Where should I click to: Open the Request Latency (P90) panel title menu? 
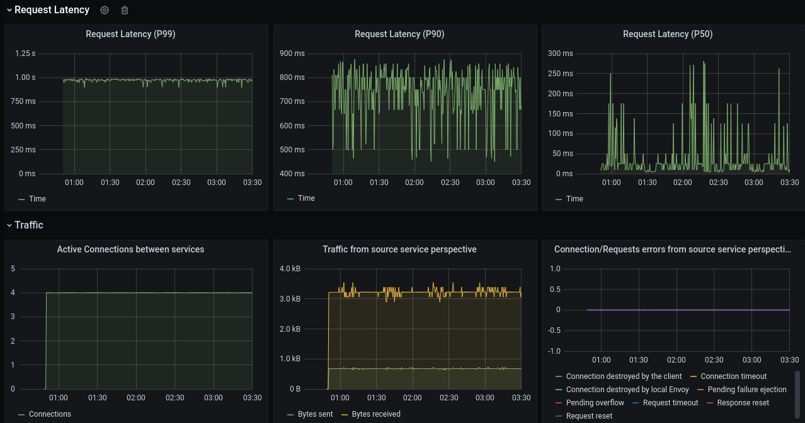(399, 34)
